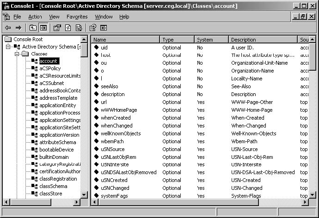
Task: Click the attribute list scroll up arrow
Action: tap(312, 39)
